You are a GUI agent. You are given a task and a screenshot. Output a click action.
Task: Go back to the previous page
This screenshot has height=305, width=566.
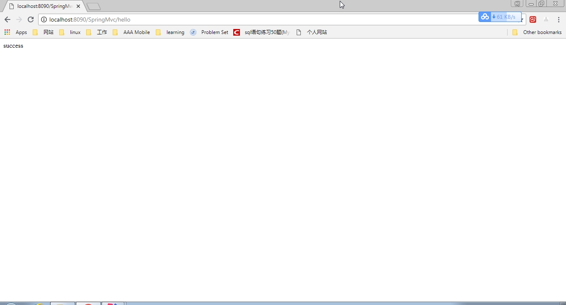coord(7,19)
